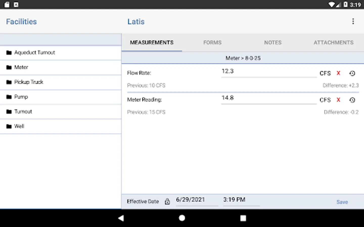The width and height of the screenshot is (364, 227).
Task: Tap the Android recent apps button
Action: tap(243, 218)
